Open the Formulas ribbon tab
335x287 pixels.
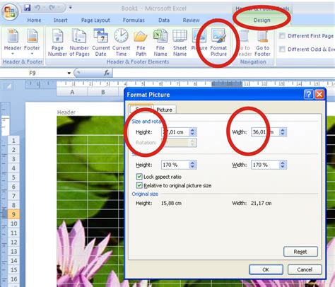coord(134,20)
